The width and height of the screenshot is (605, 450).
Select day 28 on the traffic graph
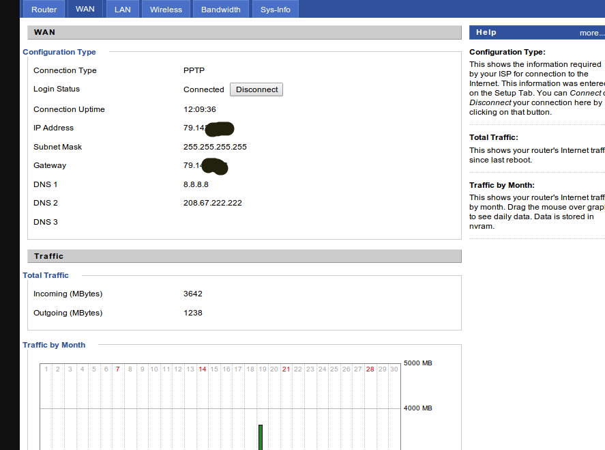370,369
